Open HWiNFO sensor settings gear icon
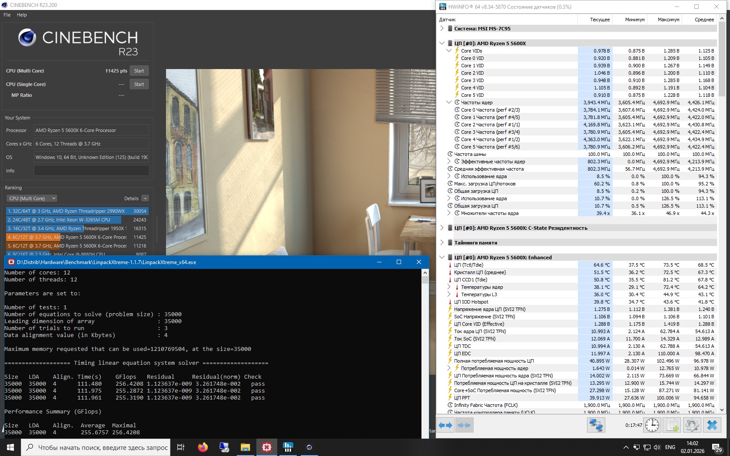This screenshot has height=456, width=730. coord(692,425)
